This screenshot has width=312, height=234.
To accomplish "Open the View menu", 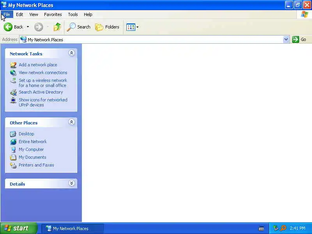I will [34, 14].
